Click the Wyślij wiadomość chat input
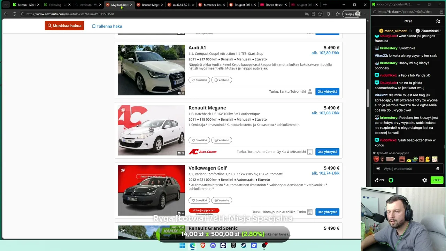This screenshot has width=446, height=251. (408, 169)
